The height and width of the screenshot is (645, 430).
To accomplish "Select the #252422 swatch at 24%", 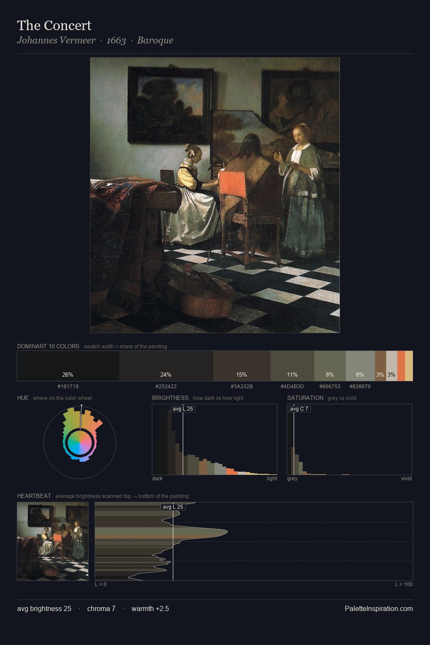I will click(166, 366).
